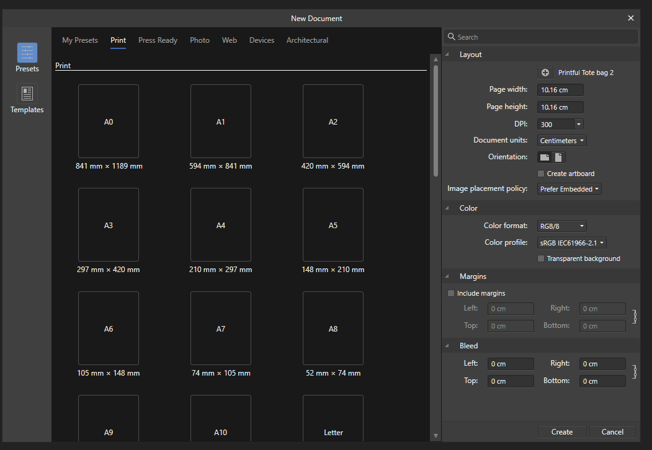This screenshot has width=652, height=450.
Task: Click the 210 mm × 297 mm label
Action: 221,270
